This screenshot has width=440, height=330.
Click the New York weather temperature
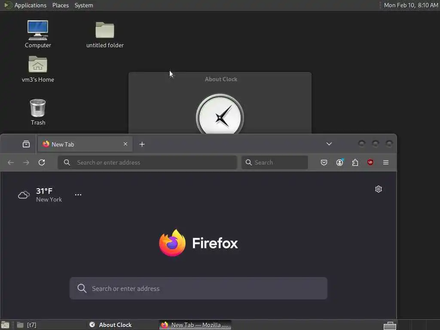(x=44, y=191)
